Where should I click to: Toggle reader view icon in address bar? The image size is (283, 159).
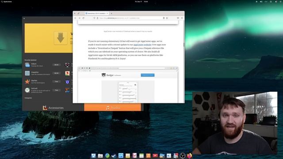click(x=164, y=18)
